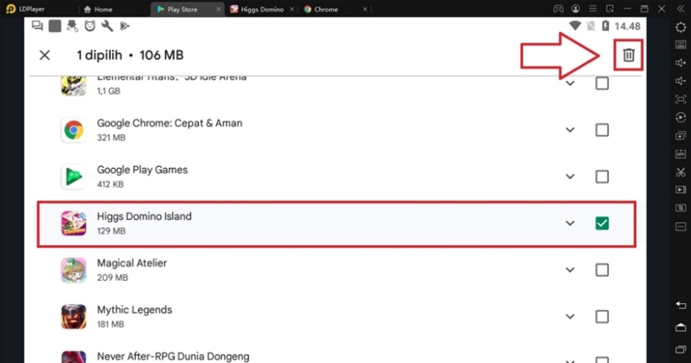This screenshot has width=691, height=363.
Task: Expand the Higgs Domino Island chevron
Action: (x=570, y=223)
